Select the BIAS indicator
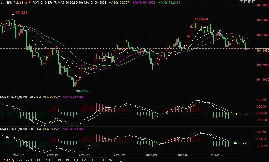The height and width of the screenshot is (162, 269). [x=57, y=160]
